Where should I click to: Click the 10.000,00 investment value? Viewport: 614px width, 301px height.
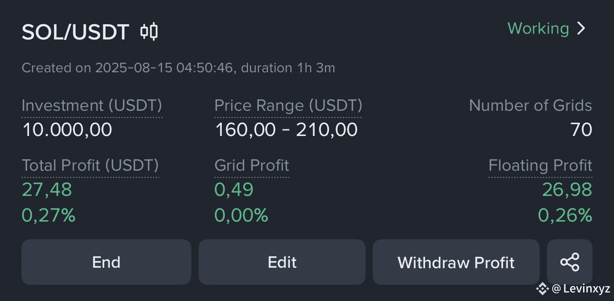[67, 130]
